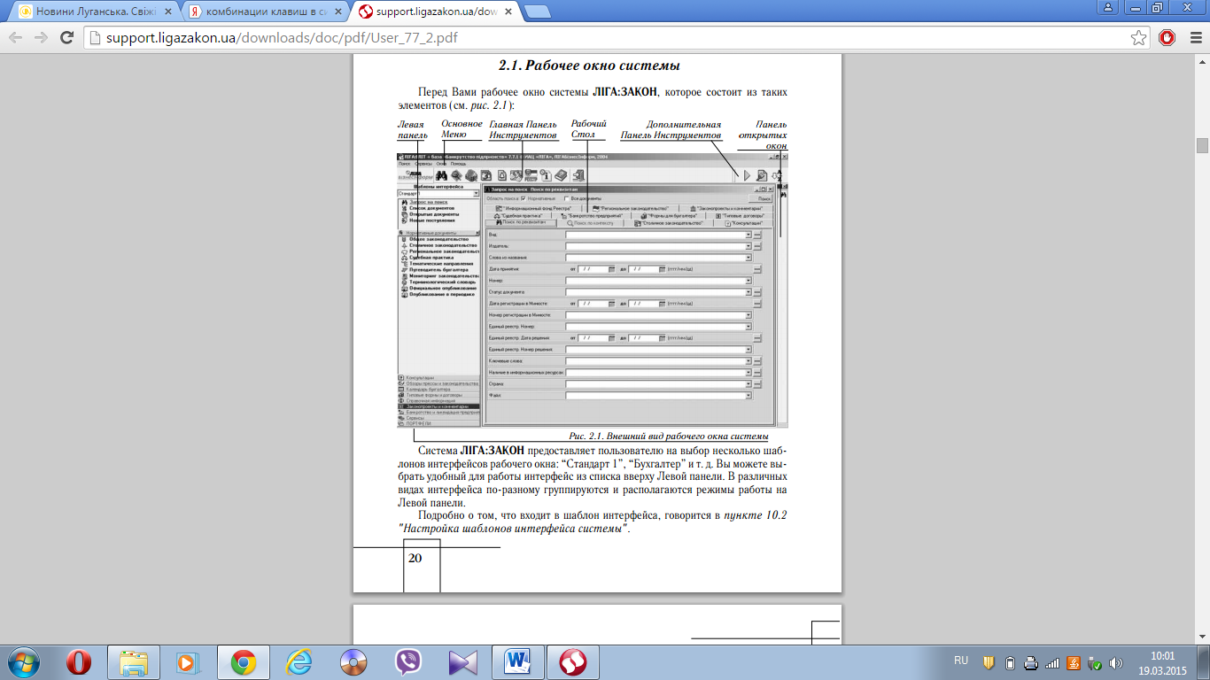
Task: Open the disc player taskbar icon
Action: pos(353,662)
